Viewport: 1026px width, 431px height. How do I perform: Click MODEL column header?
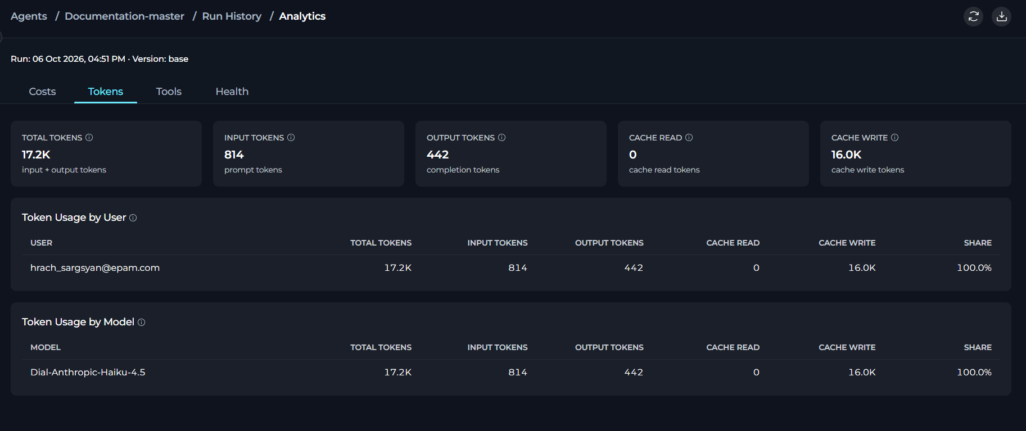coord(46,347)
